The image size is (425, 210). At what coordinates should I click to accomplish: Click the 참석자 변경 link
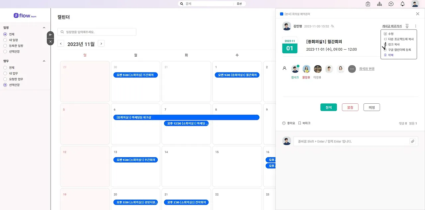pyautogui.click(x=367, y=69)
